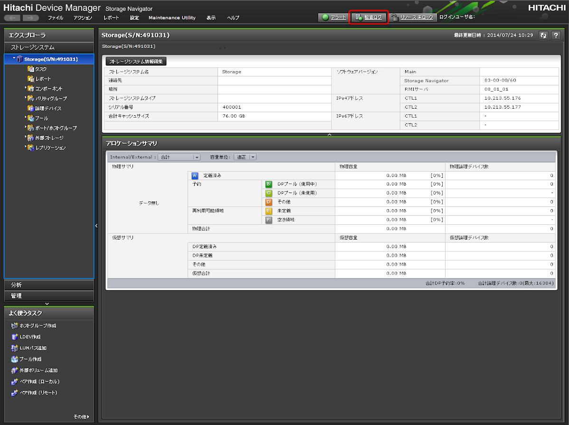Expand the パリティグループ tree node

click(x=26, y=98)
